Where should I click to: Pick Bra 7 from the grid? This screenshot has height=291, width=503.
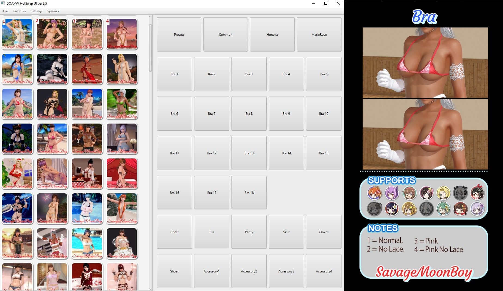coord(212,113)
